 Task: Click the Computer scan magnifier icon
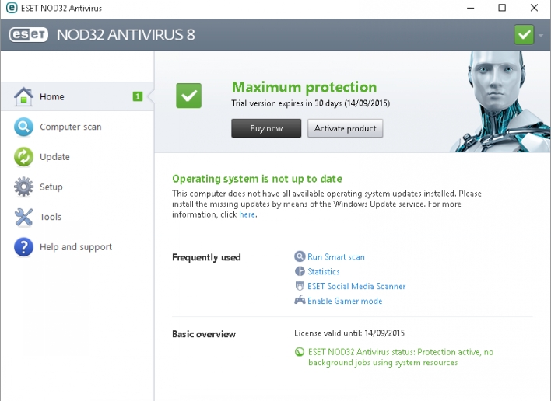tap(23, 127)
